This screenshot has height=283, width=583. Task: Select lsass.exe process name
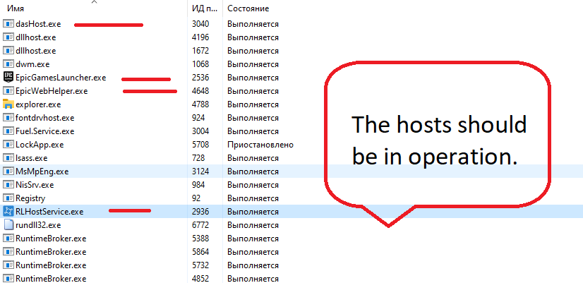click(x=32, y=158)
